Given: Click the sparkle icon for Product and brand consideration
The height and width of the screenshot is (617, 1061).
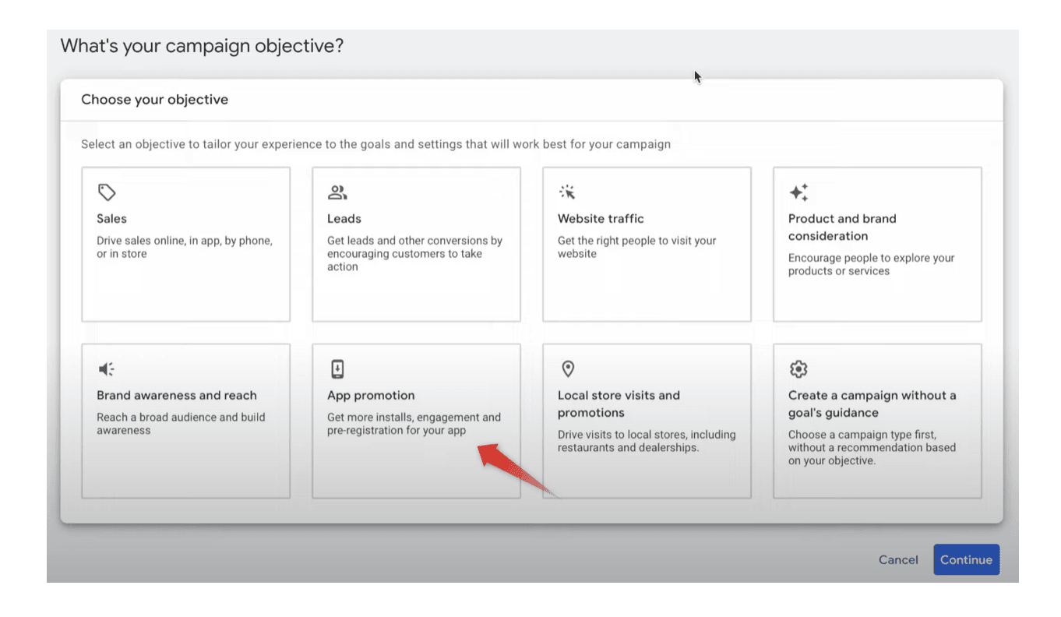Looking at the screenshot, I should [798, 192].
